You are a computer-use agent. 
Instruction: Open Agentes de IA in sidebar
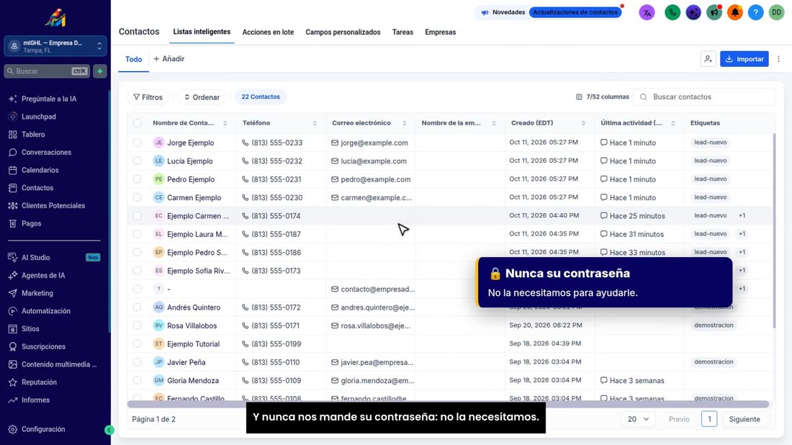click(x=43, y=275)
